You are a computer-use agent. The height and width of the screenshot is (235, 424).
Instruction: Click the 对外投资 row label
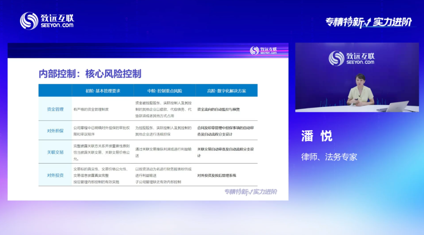click(x=55, y=175)
